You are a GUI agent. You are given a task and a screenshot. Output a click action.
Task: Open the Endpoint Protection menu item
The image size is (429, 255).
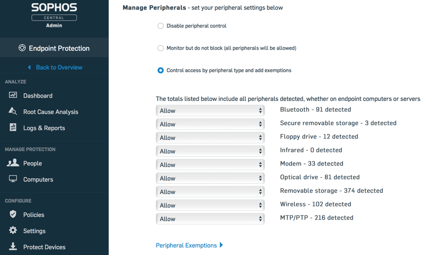click(x=54, y=48)
